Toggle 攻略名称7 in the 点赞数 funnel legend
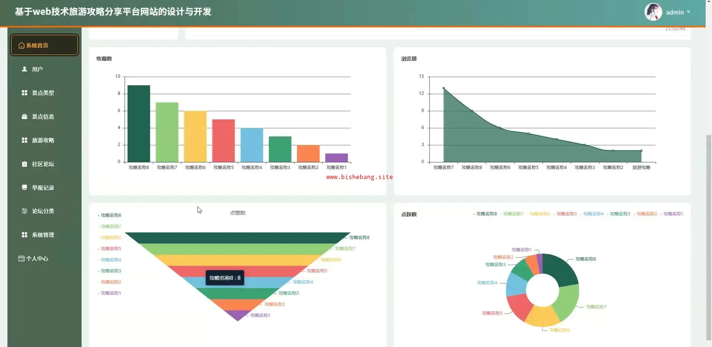 click(x=110, y=227)
